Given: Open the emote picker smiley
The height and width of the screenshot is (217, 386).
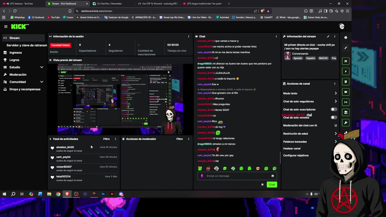Looking at the screenshot, I should [273, 176].
